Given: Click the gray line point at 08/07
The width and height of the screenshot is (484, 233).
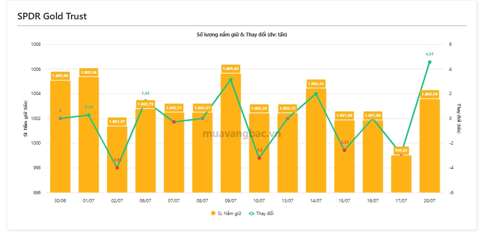Looking at the screenshot, I should 202,118.
